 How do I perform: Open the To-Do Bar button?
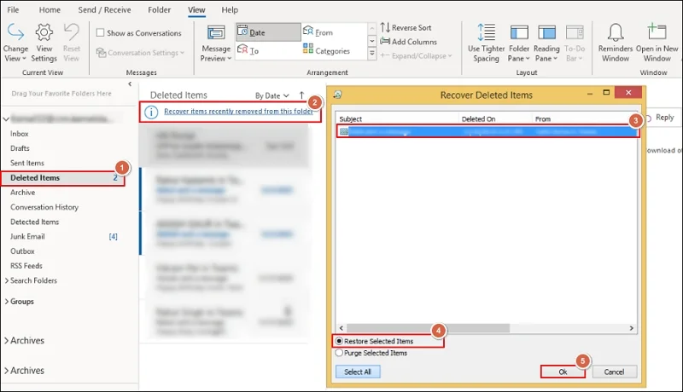point(575,43)
